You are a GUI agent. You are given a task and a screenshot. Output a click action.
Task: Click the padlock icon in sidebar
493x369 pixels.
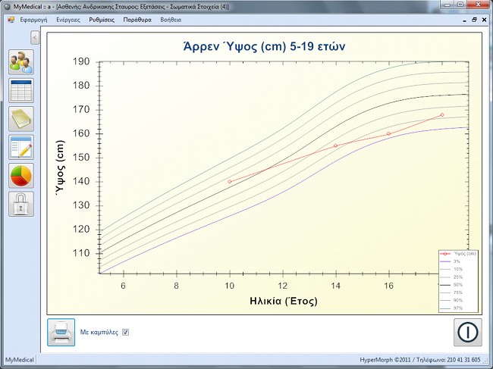[21, 203]
